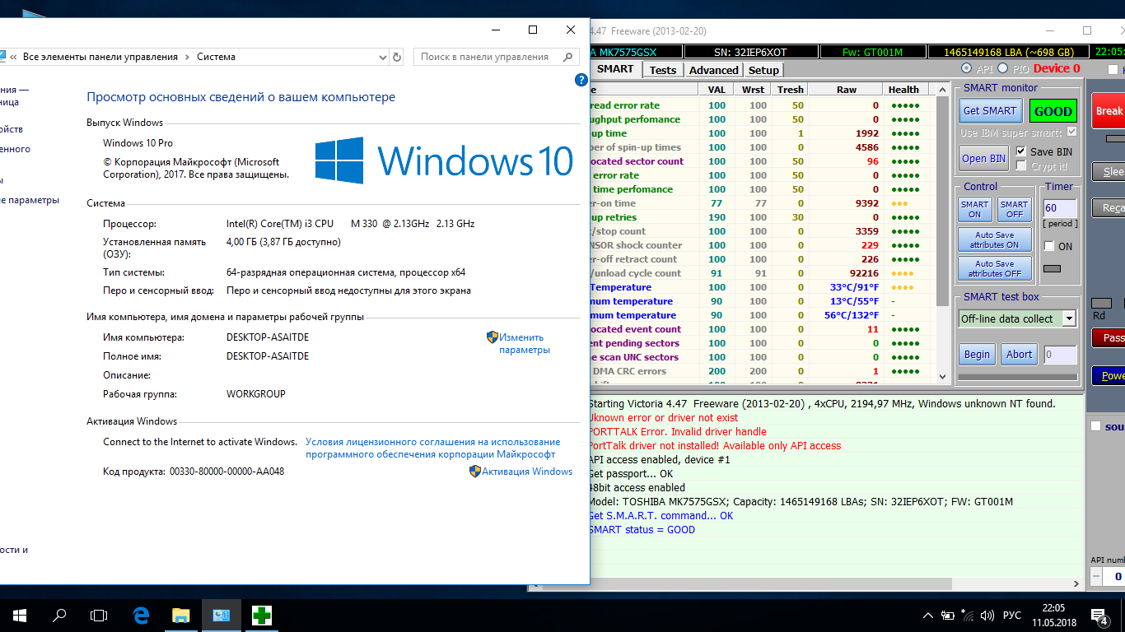
Task: Open battery power tray icon
Action: click(949, 615)
